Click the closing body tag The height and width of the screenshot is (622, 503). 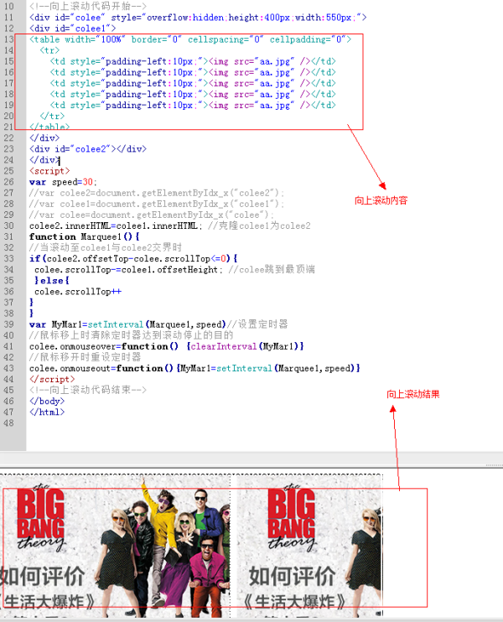click(47, 401)
